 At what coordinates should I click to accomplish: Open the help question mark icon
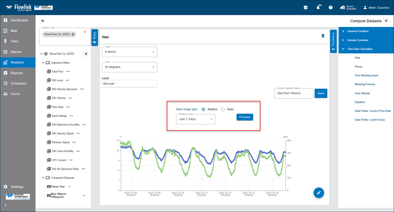(x=330, y=8)
